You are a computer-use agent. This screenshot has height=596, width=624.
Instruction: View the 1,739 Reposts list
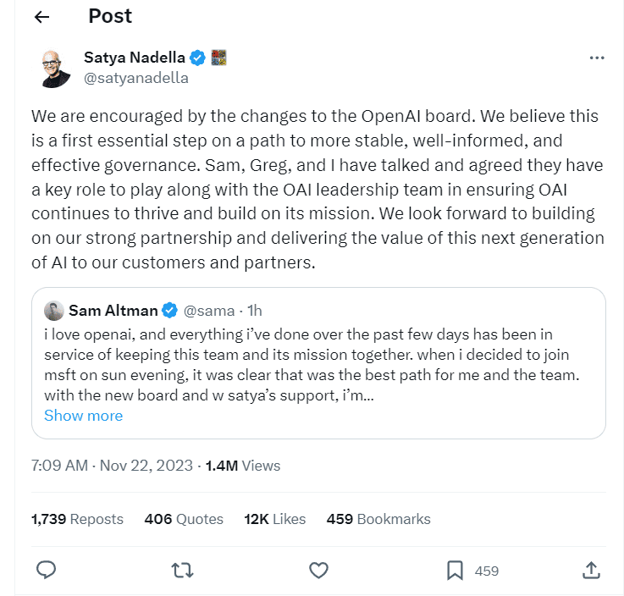[x=77, y=519]
